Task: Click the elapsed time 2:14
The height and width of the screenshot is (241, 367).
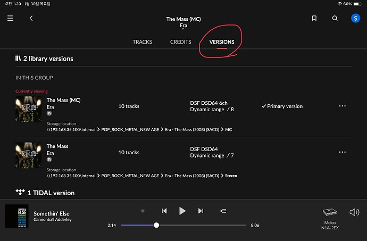Action: click(x=112, y=226)
